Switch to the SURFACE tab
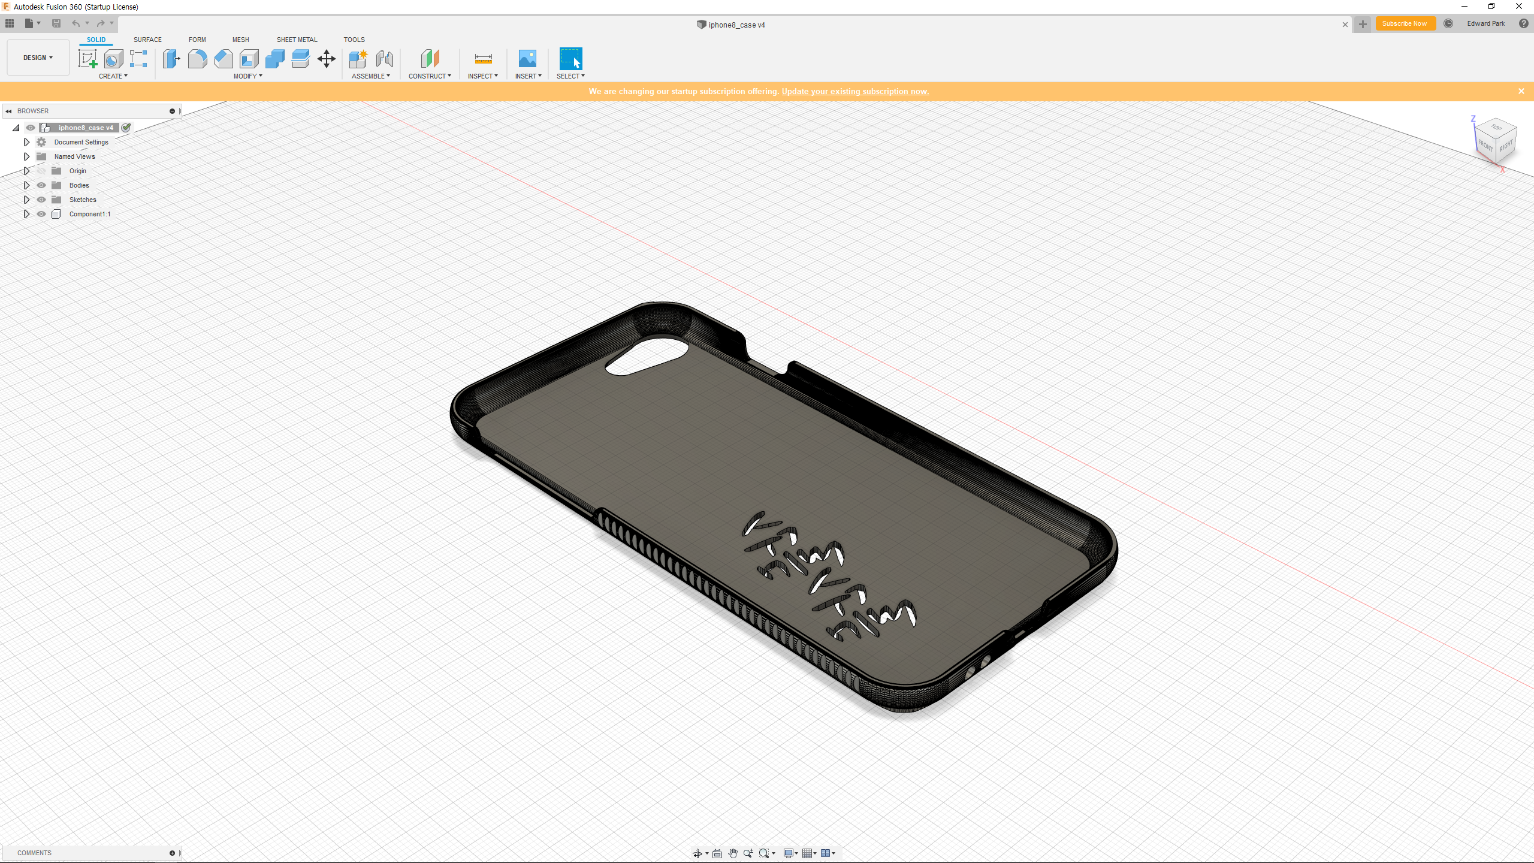 click(x=147, y=40)
